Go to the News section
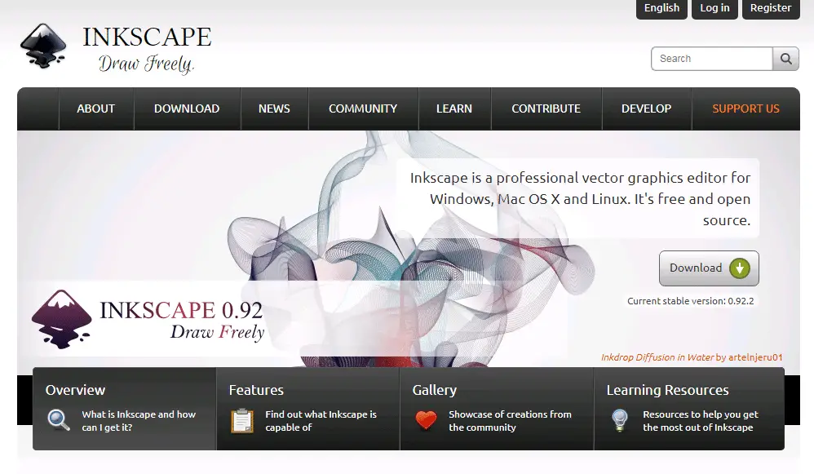Image resolution: width=814 pixels, height=474 pixels. (274, 109)
